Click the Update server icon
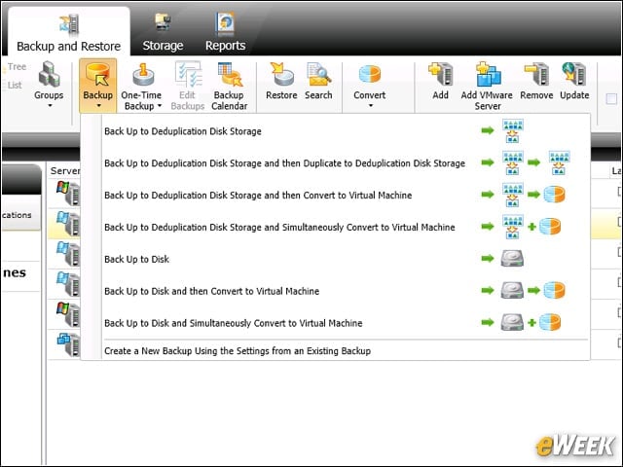 574,74
